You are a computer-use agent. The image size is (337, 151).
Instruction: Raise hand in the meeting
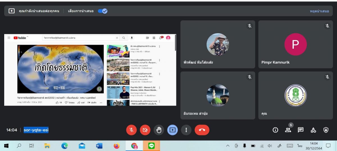click(x=159, y=130)
